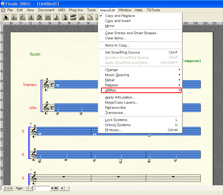
Task: Select the HyperScribe keyboard tool
Action: click(73, 17)
